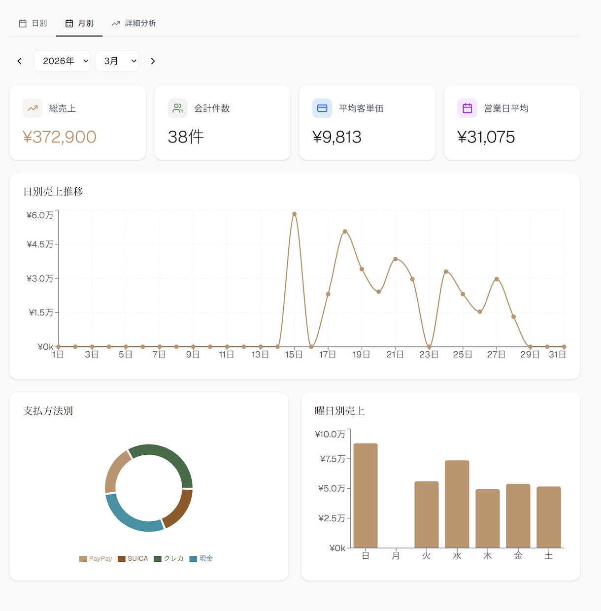Click the next month chevron arrow
601x611 pixels.
pyautogui.click(x=153, y=61)
